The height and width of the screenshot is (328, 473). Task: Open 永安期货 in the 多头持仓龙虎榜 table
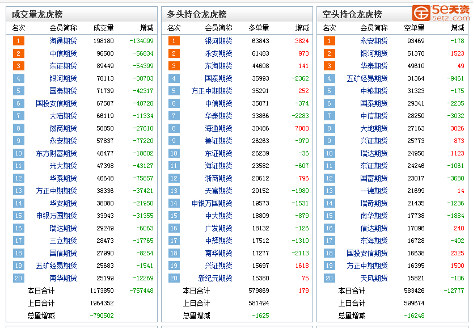[x=218, y=53]
